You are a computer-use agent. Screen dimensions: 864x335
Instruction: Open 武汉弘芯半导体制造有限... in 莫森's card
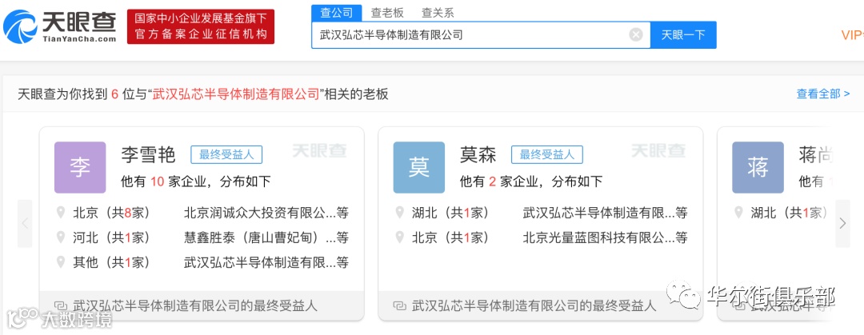click(x=605, y=213)
